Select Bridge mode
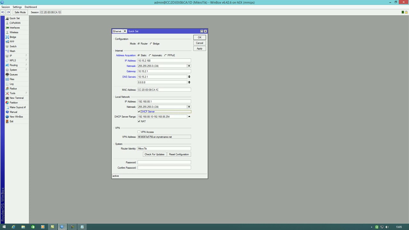Image resolution: width=409 pixels, height=230 pixels. click(x=151, y=44)
